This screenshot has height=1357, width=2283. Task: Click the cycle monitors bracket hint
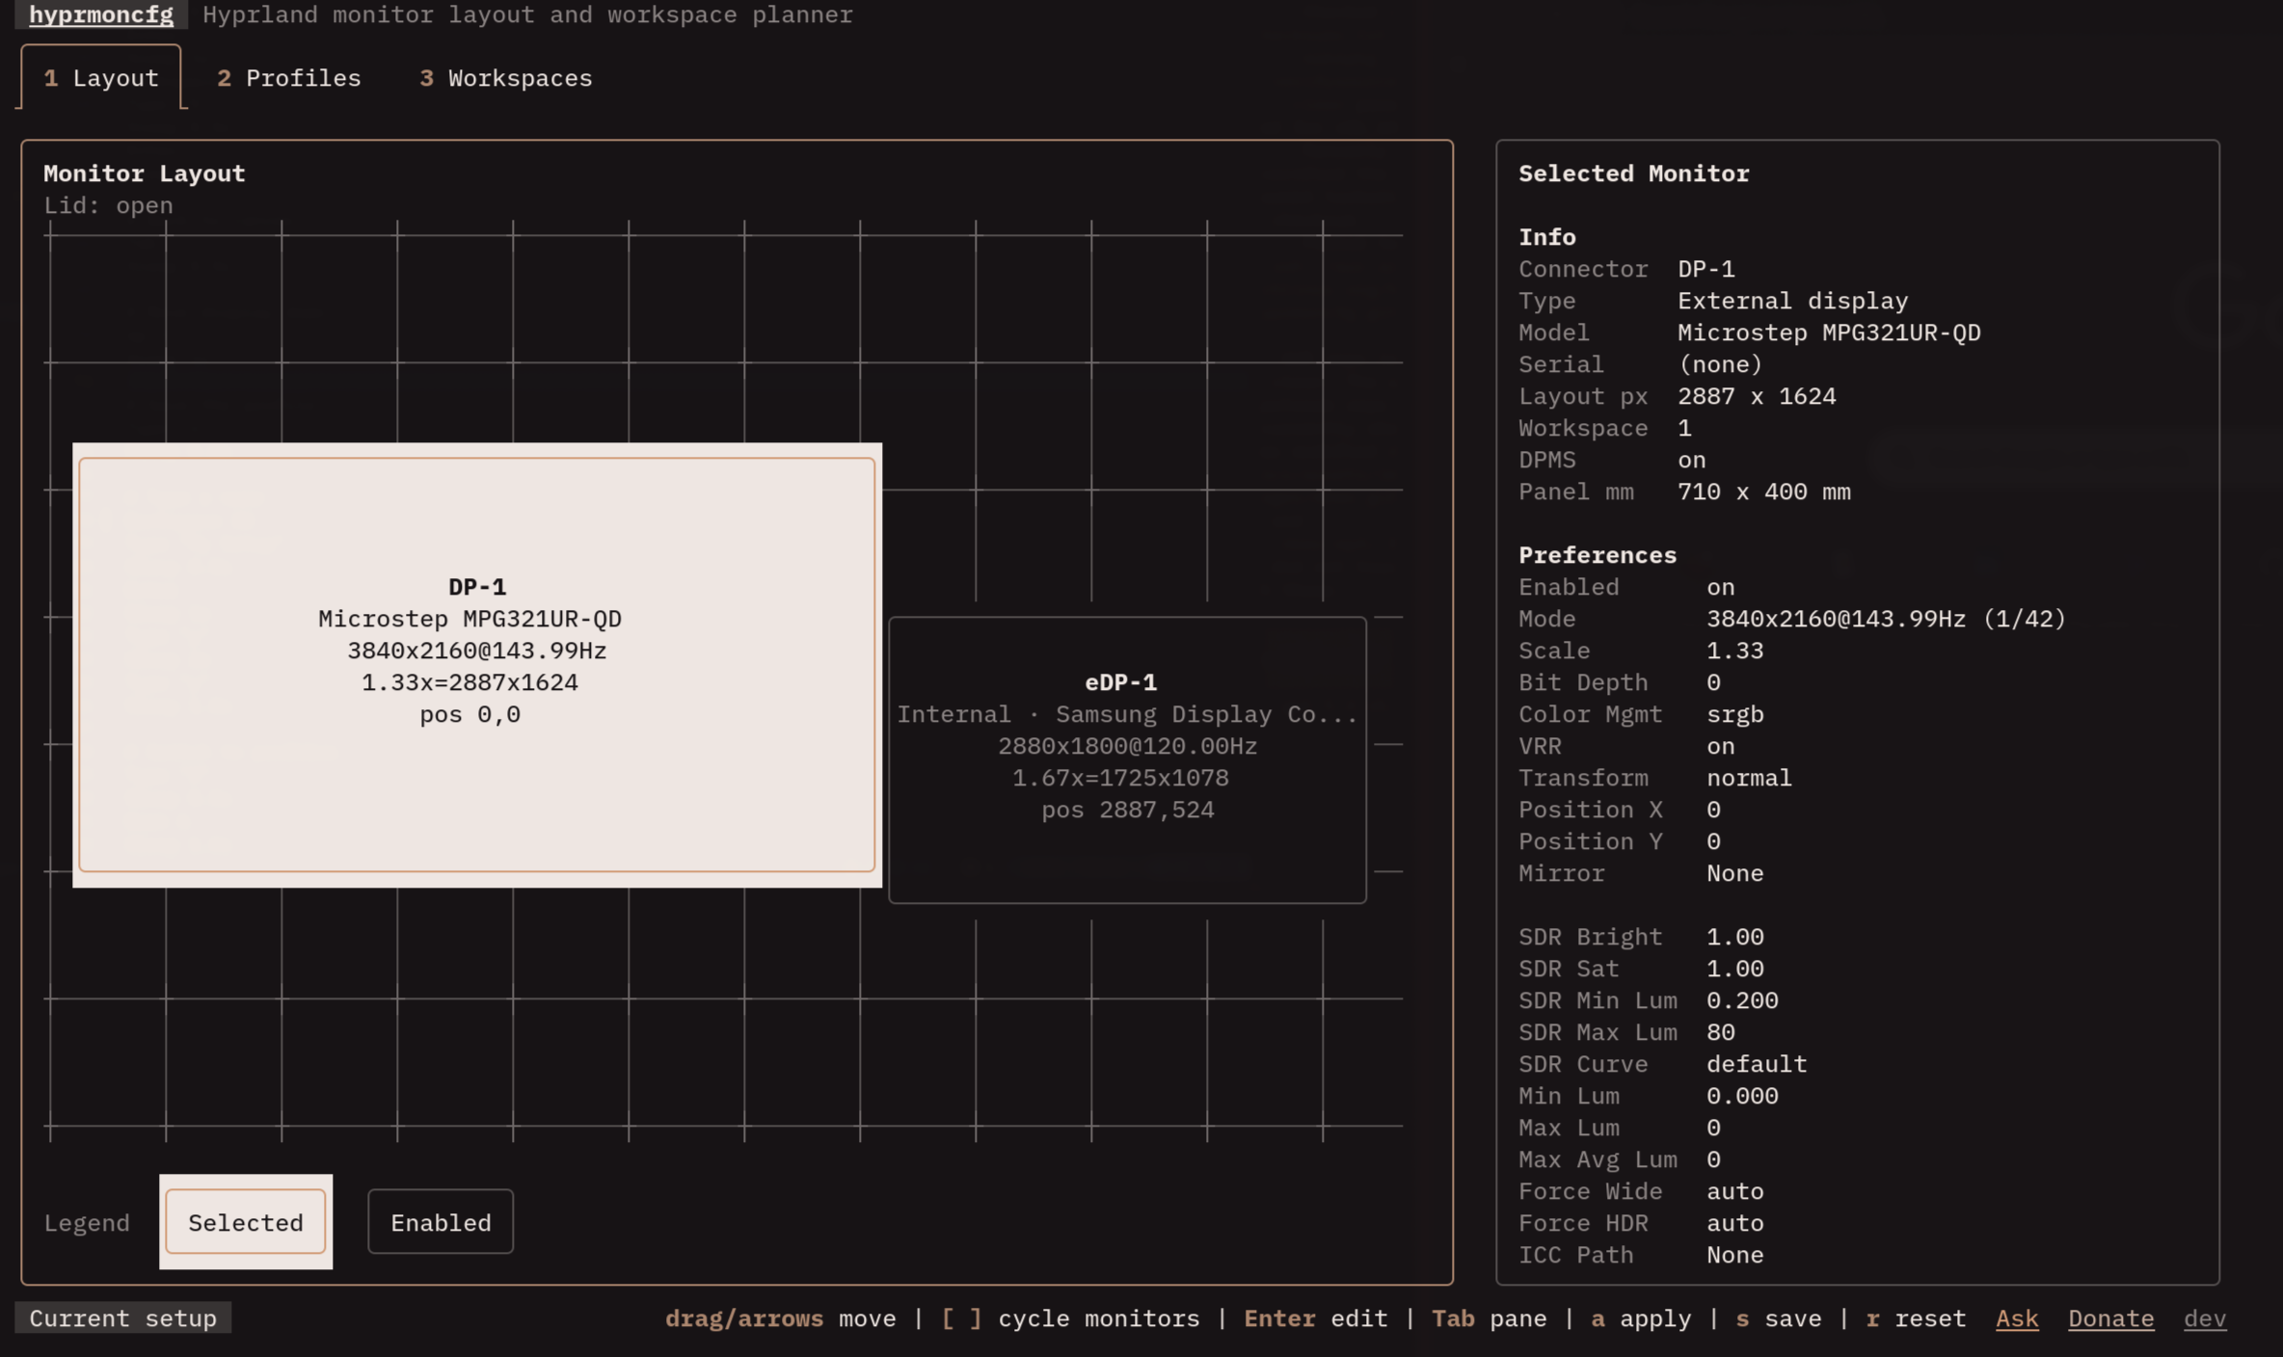[1070, 1318]
